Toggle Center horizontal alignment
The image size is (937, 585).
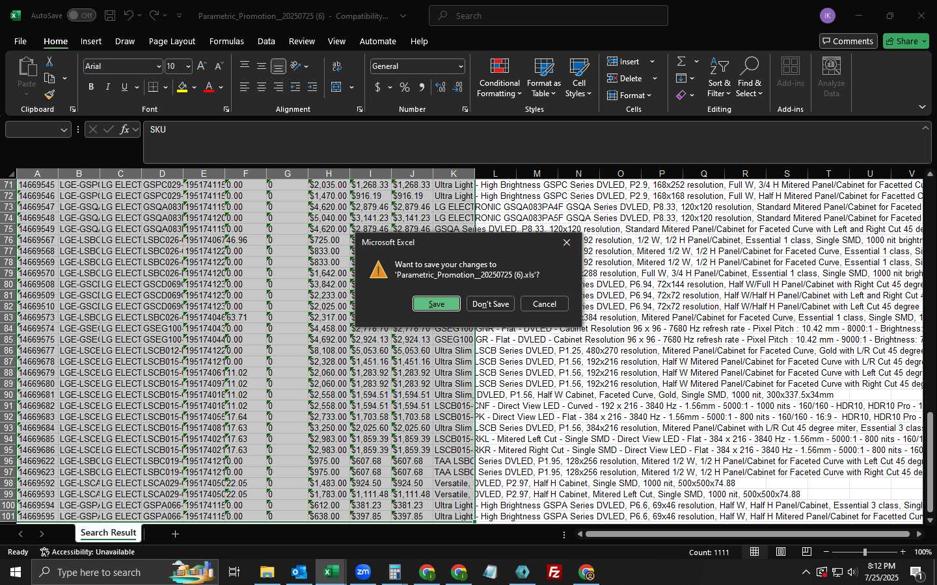point(262,87)
